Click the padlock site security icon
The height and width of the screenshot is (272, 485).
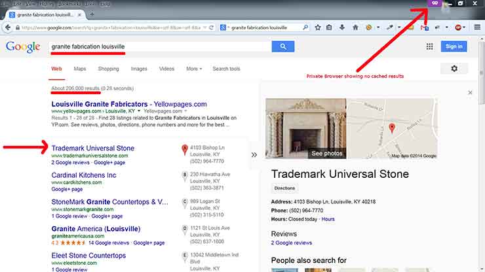click(18, 27)
